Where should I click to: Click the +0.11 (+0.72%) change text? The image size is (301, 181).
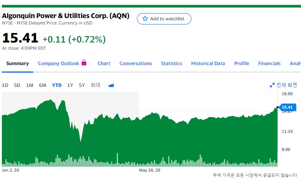74,40
